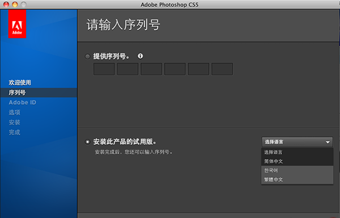Select 选项 step in sidebar
This screenshot has width=340, height=218.
(x=15, y=112)
